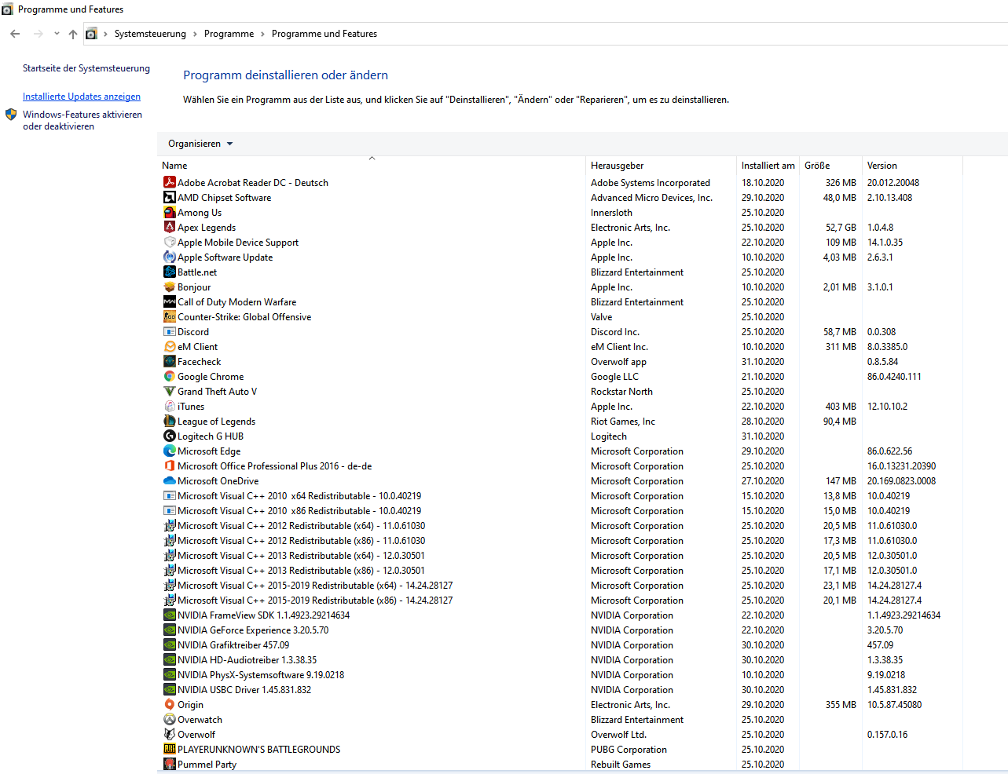Click the NVIDIA GeForce Experience icon
This screenshot has width=1008, height=774.
pyautogui.click(x=169, y=630)
